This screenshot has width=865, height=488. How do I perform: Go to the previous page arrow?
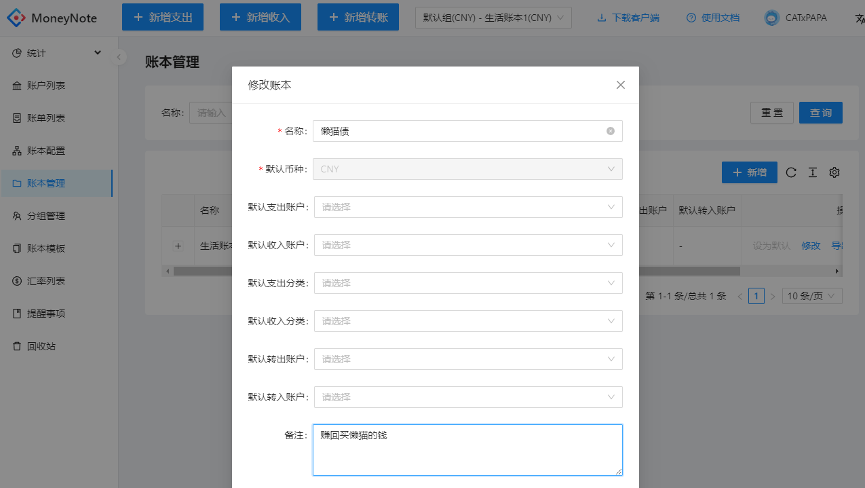pos(740,296)
